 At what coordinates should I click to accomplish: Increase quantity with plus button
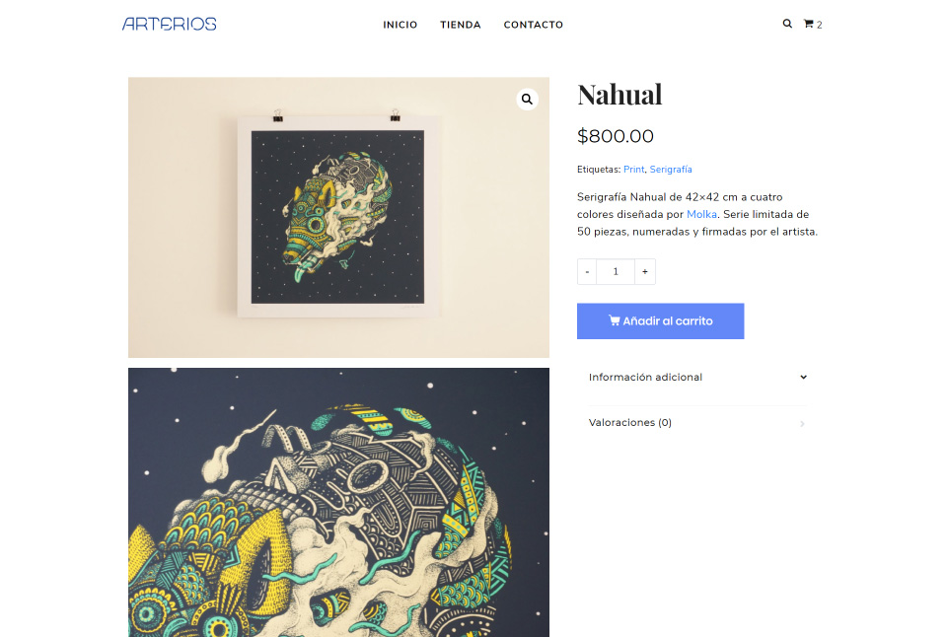tap(645, 272)
